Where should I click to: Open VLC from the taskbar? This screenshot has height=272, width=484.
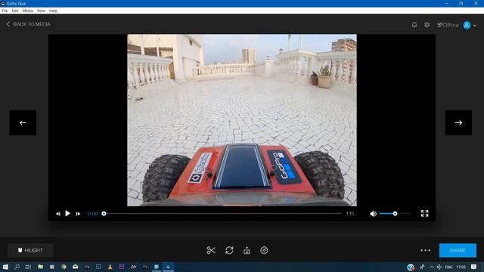[x=110, y=267]
